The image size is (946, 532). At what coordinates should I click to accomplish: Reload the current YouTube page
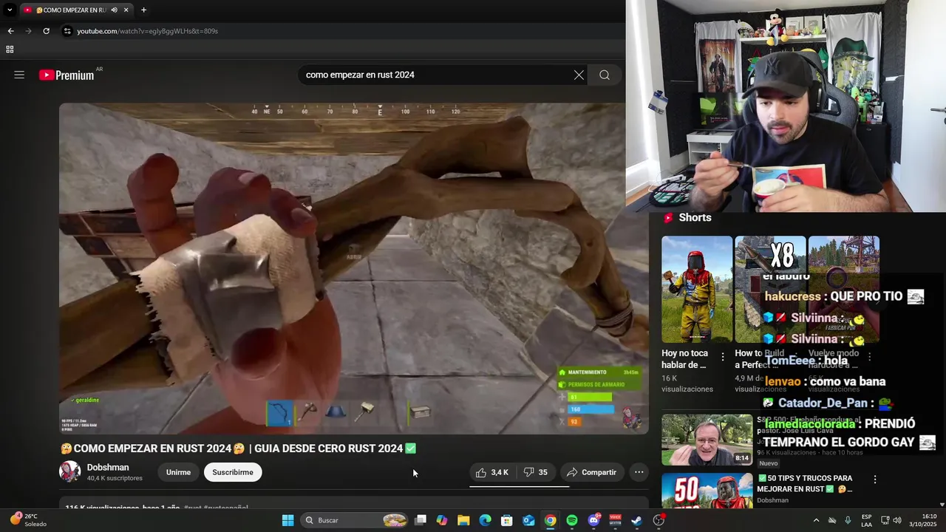(46, 31)
